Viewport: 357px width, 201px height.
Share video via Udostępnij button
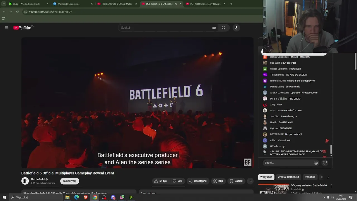point(198,181)
